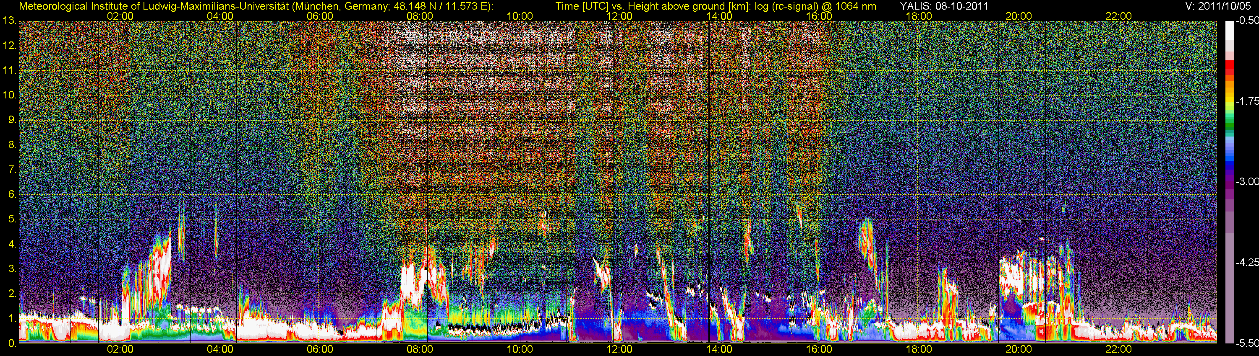Click the '2.' height axis label
The width and height of the screenshot is (1259, 356).
click(x=12, y=294)
